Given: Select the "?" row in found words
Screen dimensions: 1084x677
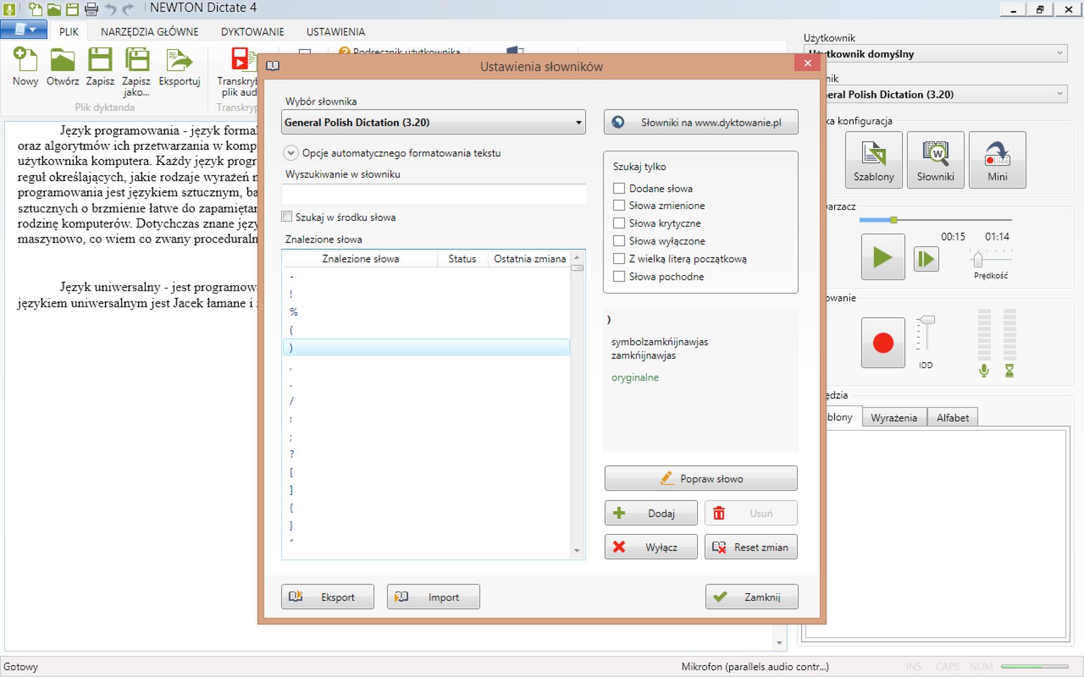Looking at the screenshot, I should click(x=426, y=454).
